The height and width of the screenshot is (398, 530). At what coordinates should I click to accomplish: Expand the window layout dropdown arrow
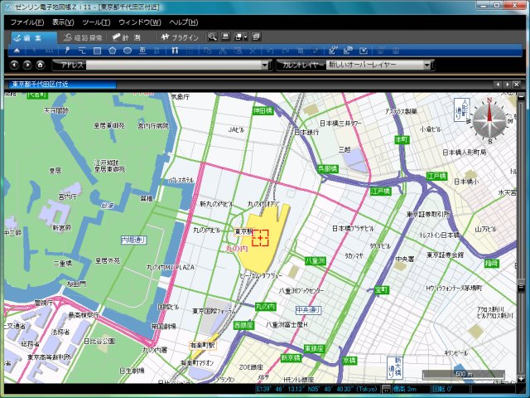[246, 37]
